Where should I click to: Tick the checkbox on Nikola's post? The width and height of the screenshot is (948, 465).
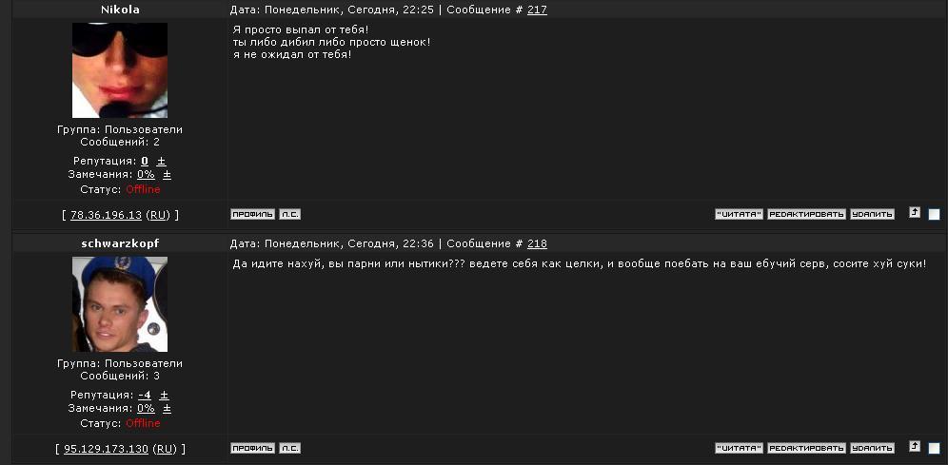click(x=934, y=214)
